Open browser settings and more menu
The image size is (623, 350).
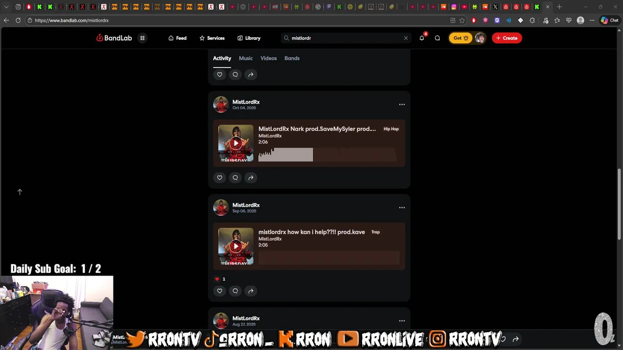pos(592,20)
